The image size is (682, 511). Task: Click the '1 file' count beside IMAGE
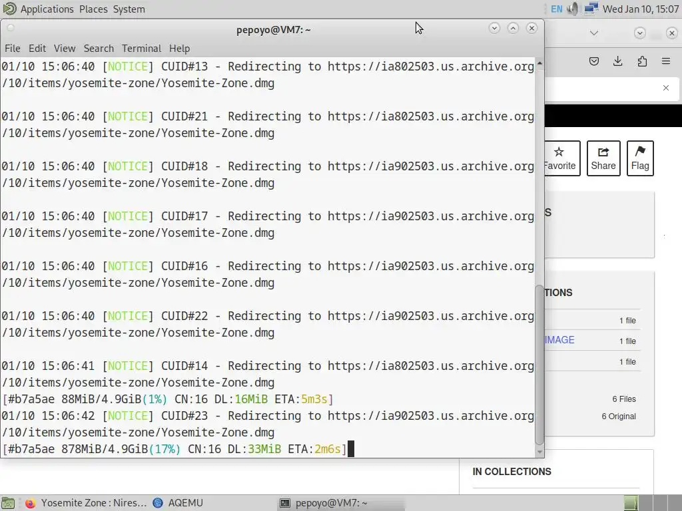(627, 341)
